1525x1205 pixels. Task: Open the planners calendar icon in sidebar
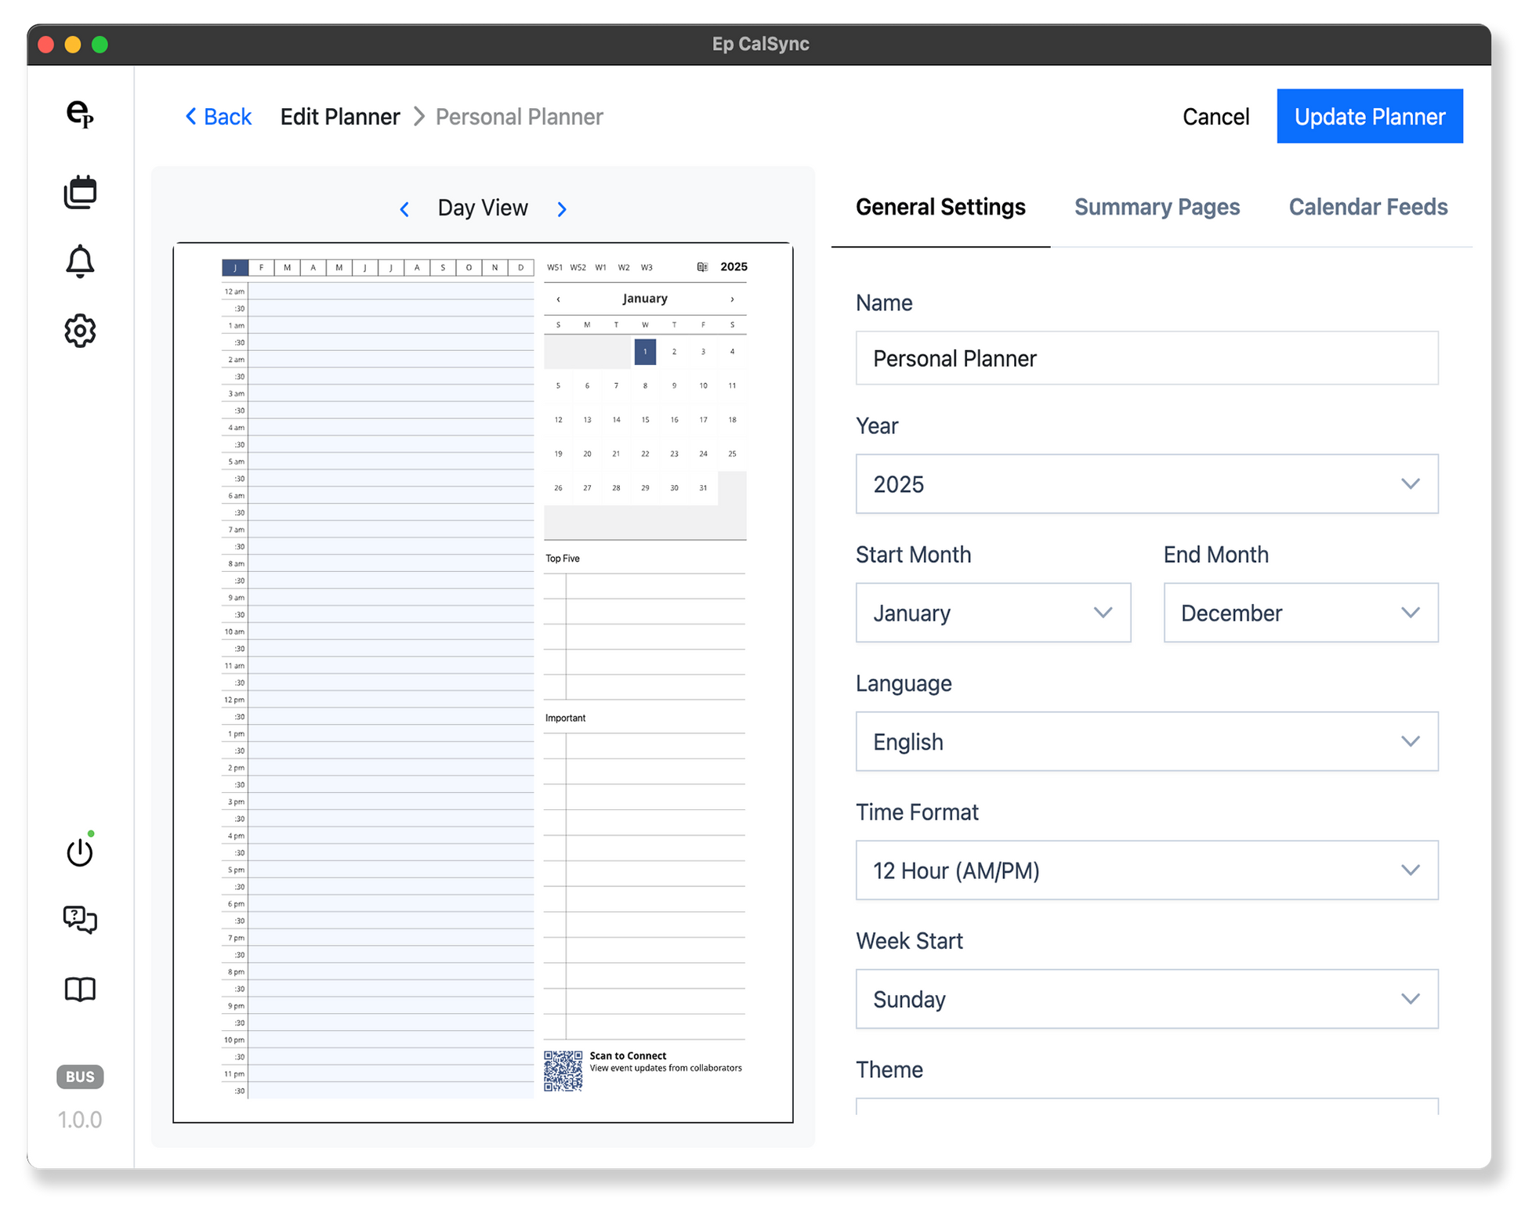80,192
